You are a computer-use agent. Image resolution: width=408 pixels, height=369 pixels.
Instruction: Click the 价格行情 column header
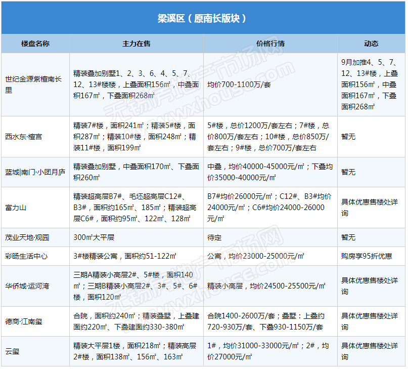point(270,44)
